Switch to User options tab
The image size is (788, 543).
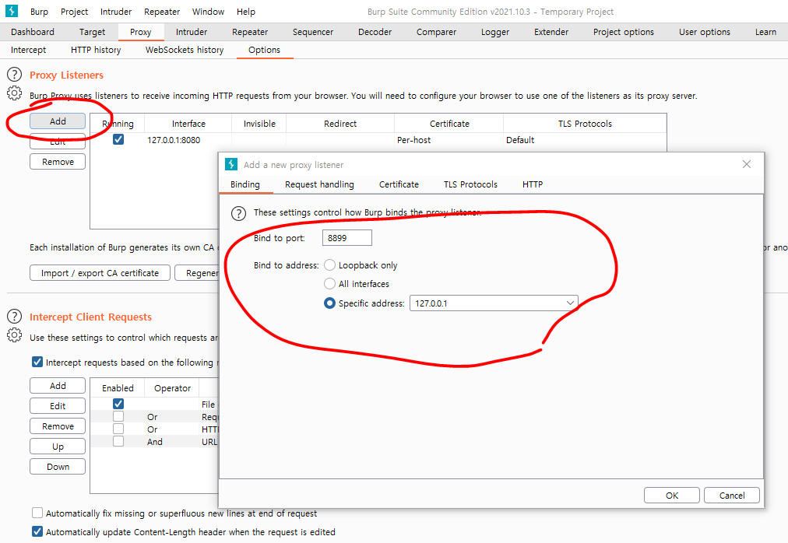pos(705,32)
